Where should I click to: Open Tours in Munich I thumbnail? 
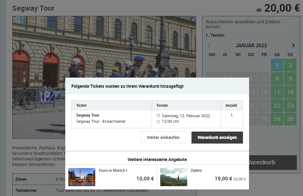[82, 177]
